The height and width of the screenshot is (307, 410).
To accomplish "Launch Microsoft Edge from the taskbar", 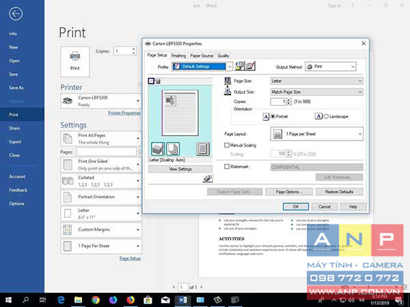I will pos(61,300).
